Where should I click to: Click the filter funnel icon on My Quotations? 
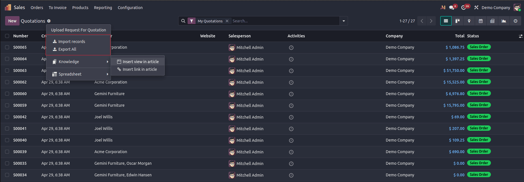[x=192, y=21]
